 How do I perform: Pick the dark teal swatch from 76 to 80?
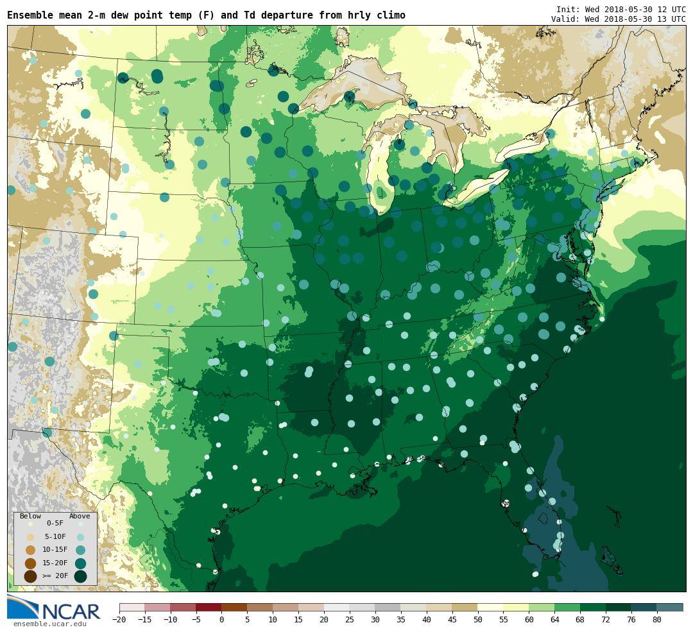click(x=645, y=607)
